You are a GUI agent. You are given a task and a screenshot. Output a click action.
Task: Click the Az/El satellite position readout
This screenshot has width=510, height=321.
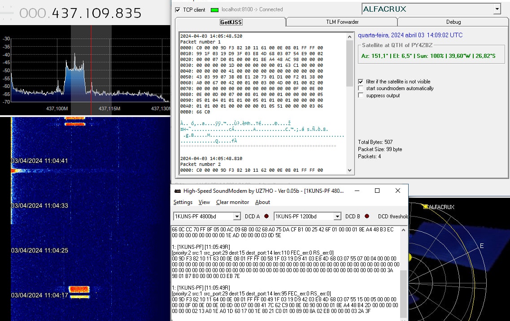(428, 56)
